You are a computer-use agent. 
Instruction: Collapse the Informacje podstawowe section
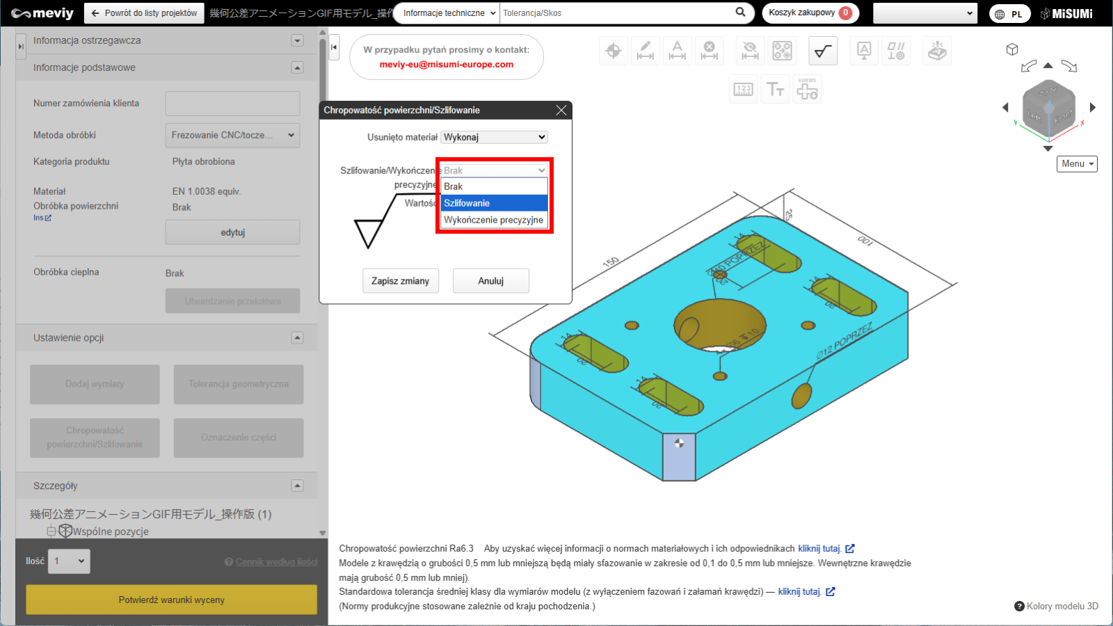[x=297, y=67]
